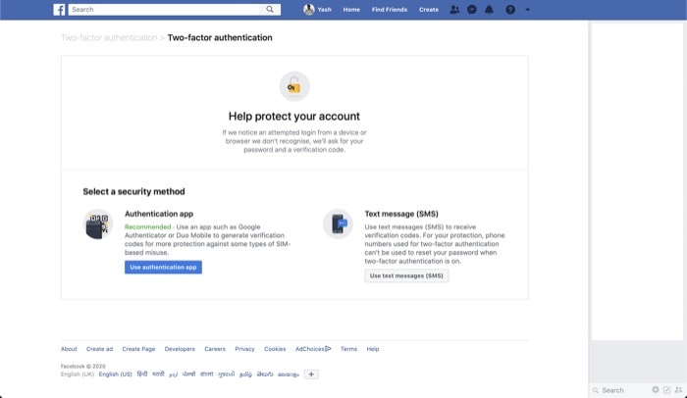687x398 pixels.
Task: Switch language to Gujarati (ગુજરાતી)
Action: click(x=226, y=374)
